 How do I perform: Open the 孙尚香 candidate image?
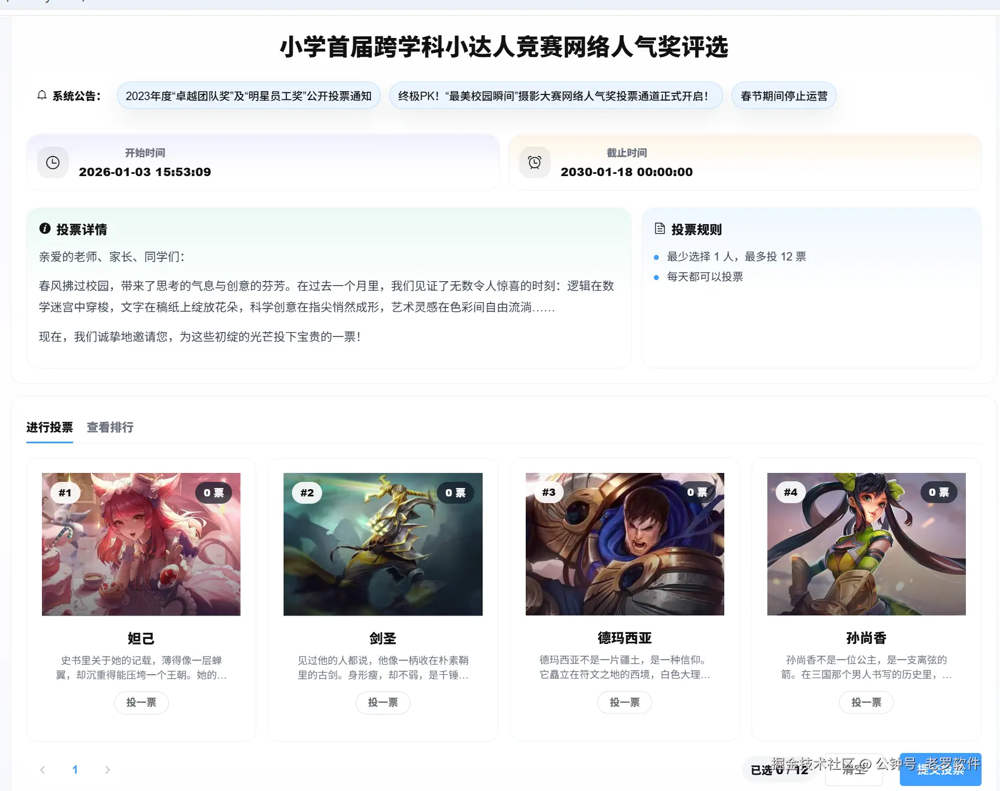coord(866,544)
